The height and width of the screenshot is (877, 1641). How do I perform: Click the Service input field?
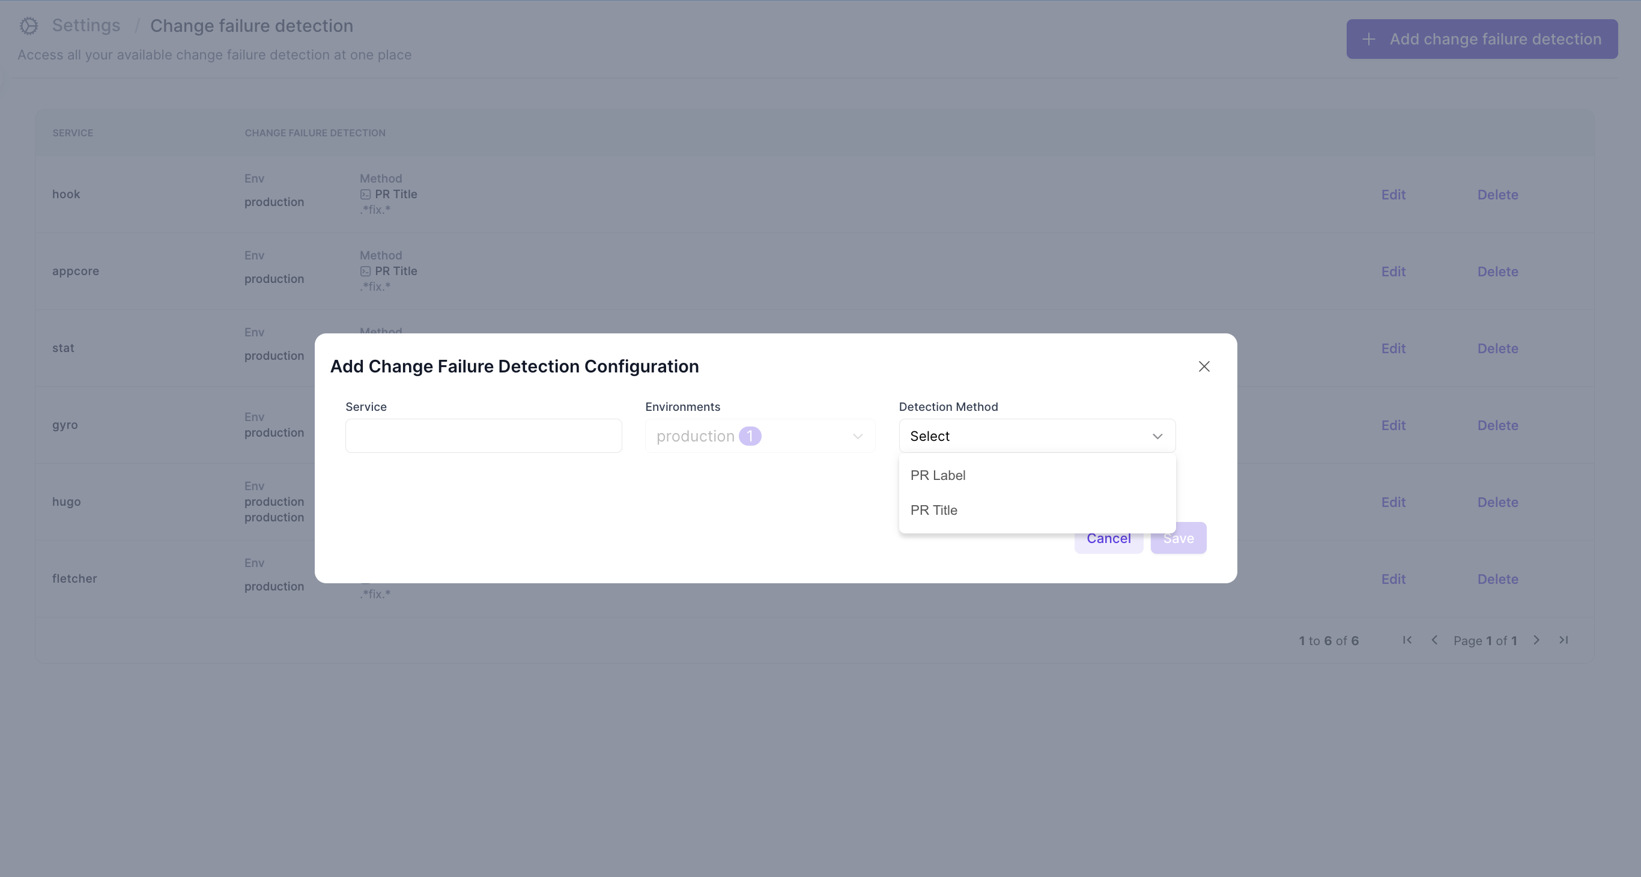pyautogui.click(x=484, y=435)
